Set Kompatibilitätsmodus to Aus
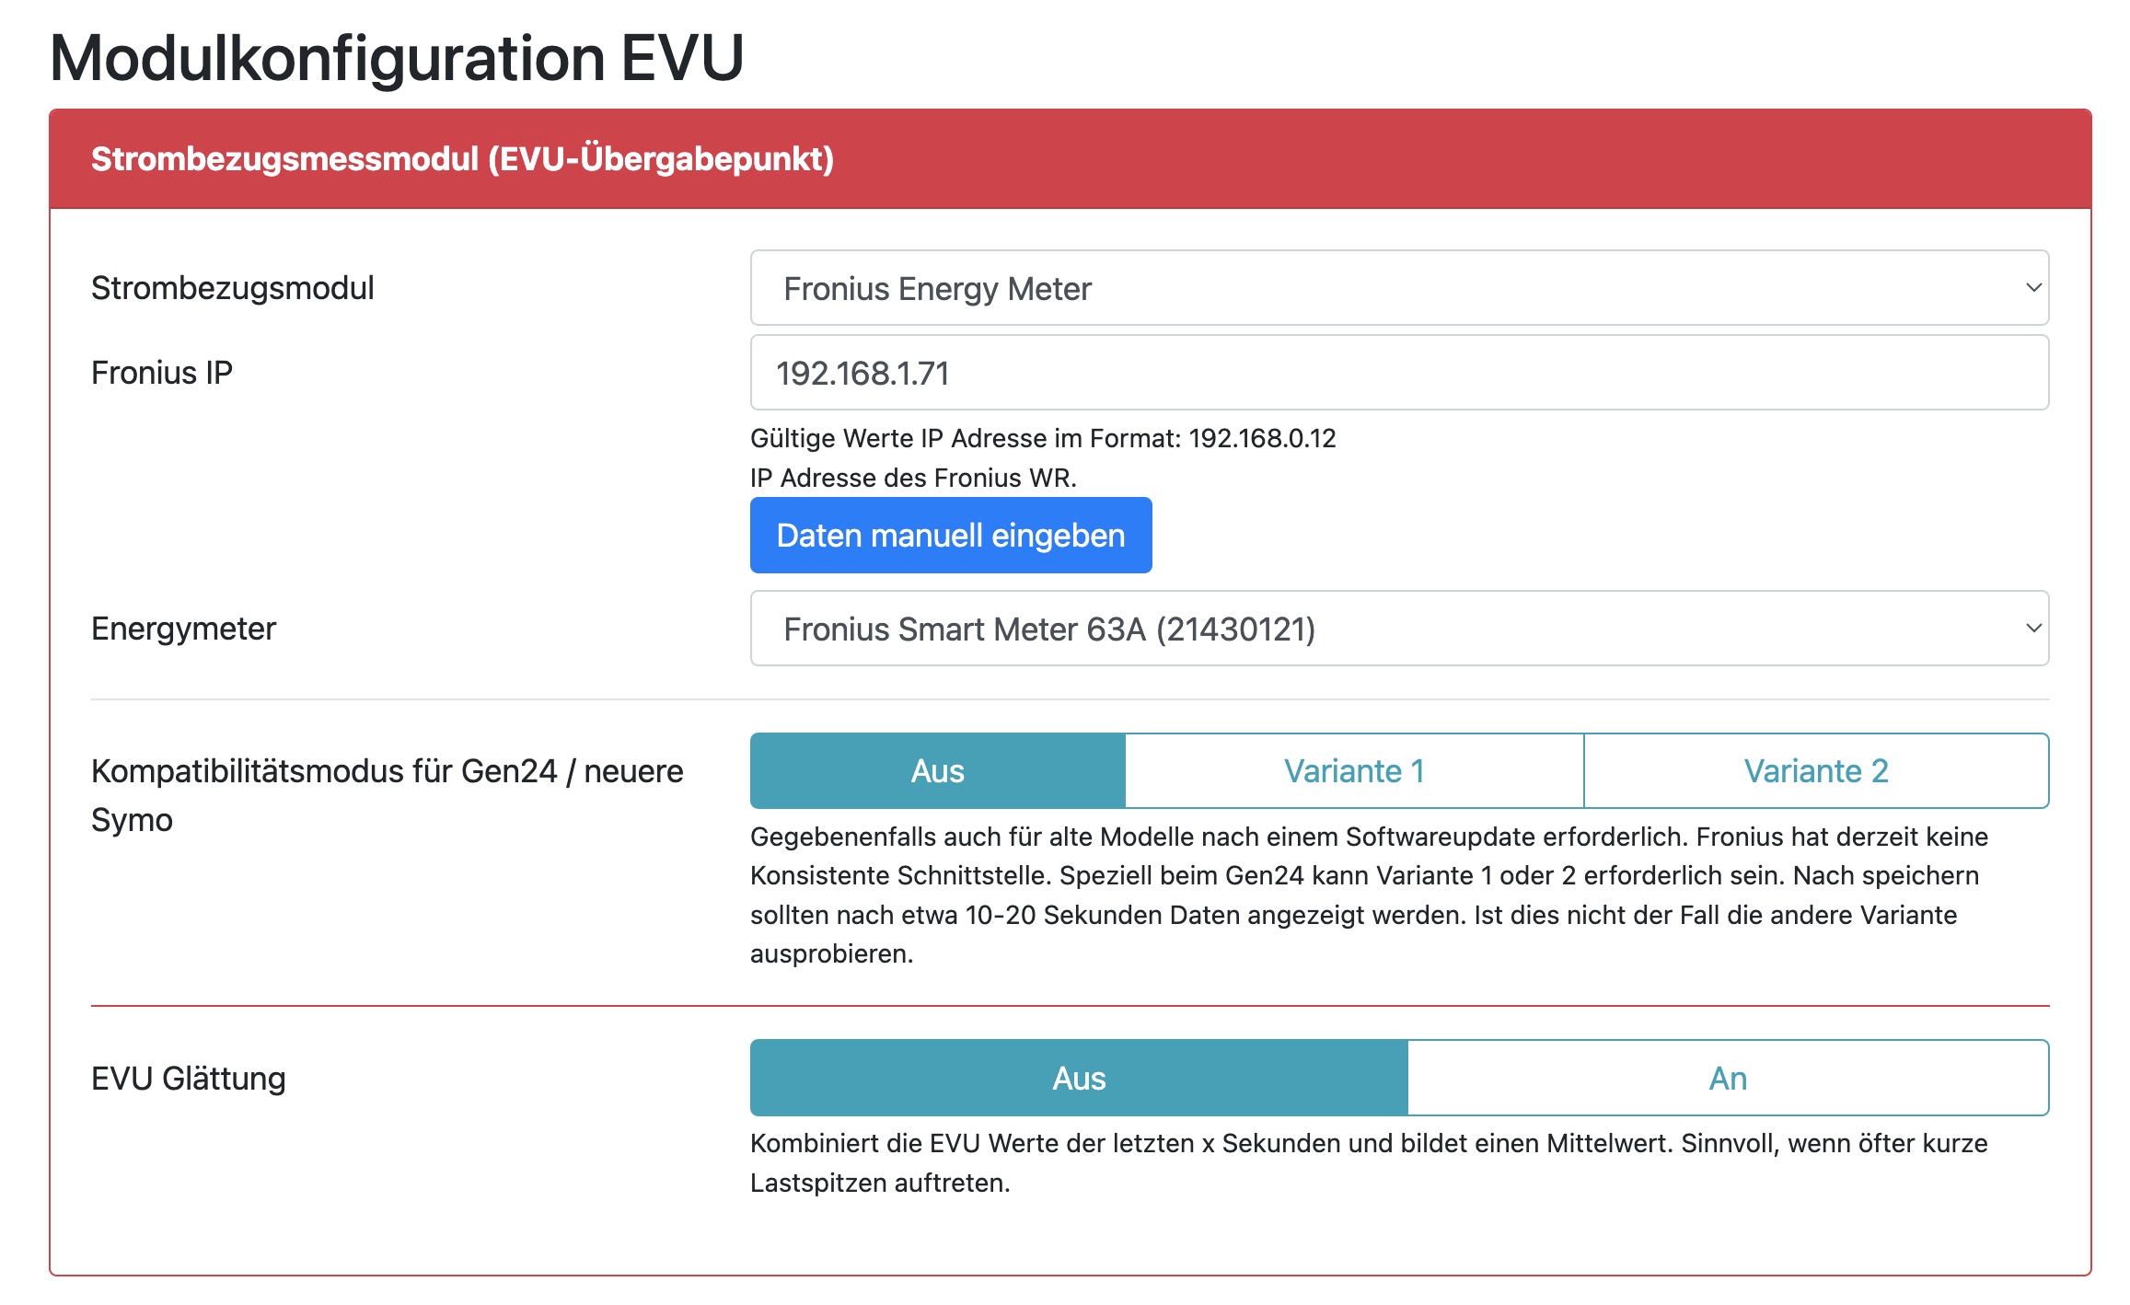This screenshot has height=1305, width=2130. (x=937, y=771)
